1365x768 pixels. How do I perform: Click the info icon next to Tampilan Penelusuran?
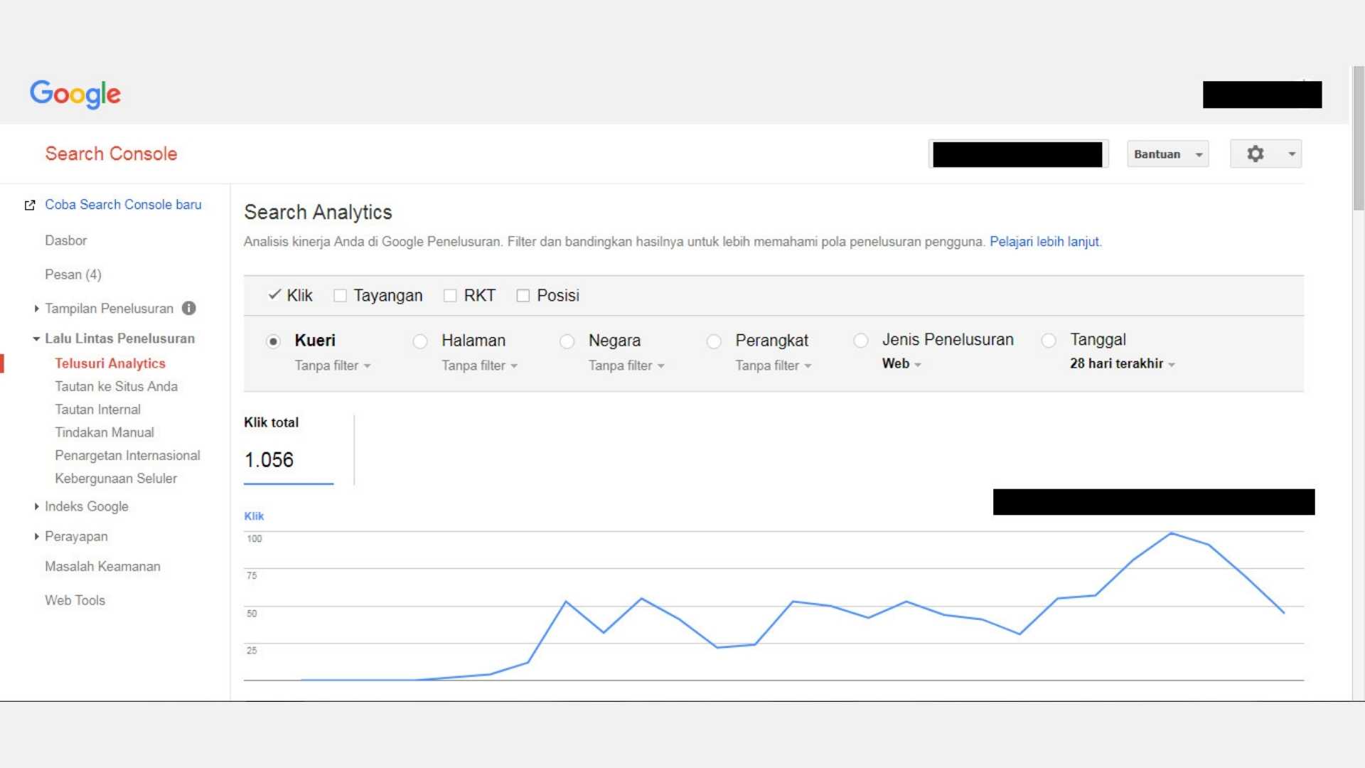[x=188, y=308]
